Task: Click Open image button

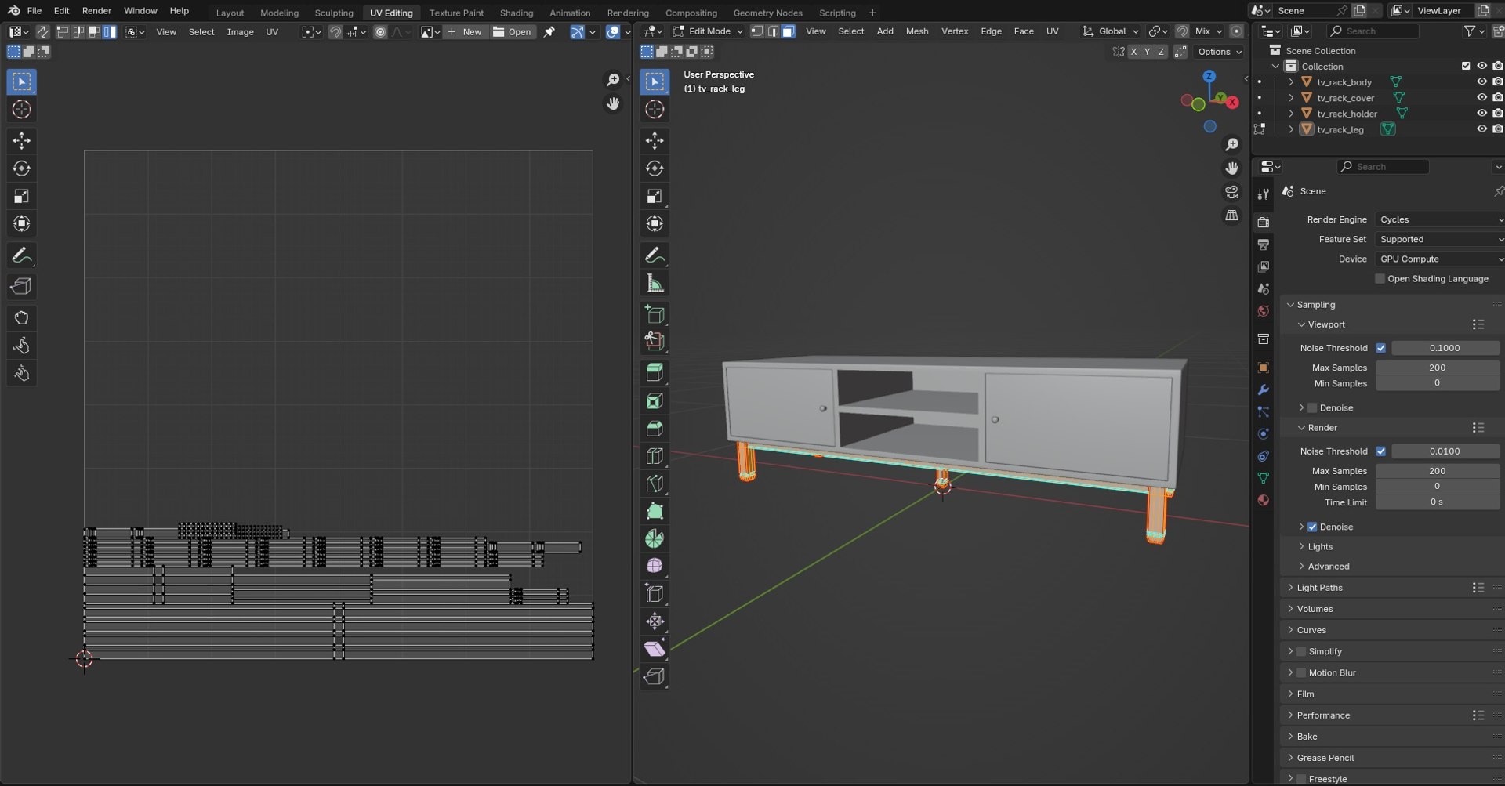Action: click(512, 32)
